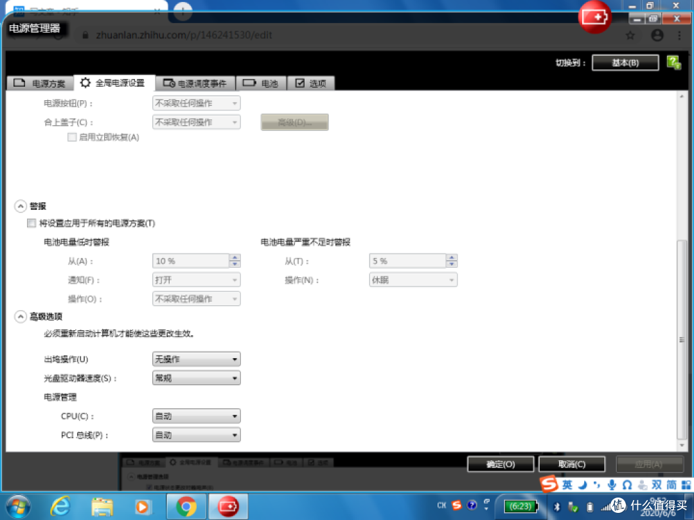Increase critical battery 从(T) percentage
Screen dimensions: 694x520
pyautogui.click(x=452, y=257)
